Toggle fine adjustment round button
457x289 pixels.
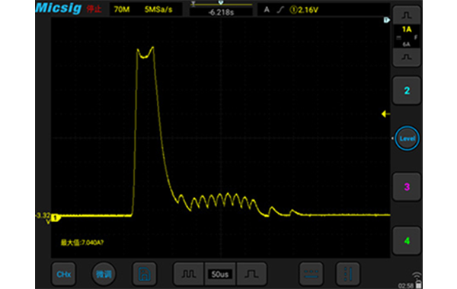tap(104, 274)
